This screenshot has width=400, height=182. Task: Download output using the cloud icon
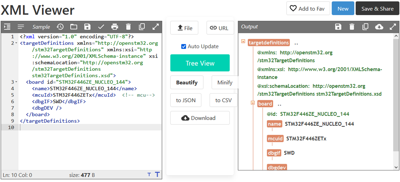[x=379, y=27]
